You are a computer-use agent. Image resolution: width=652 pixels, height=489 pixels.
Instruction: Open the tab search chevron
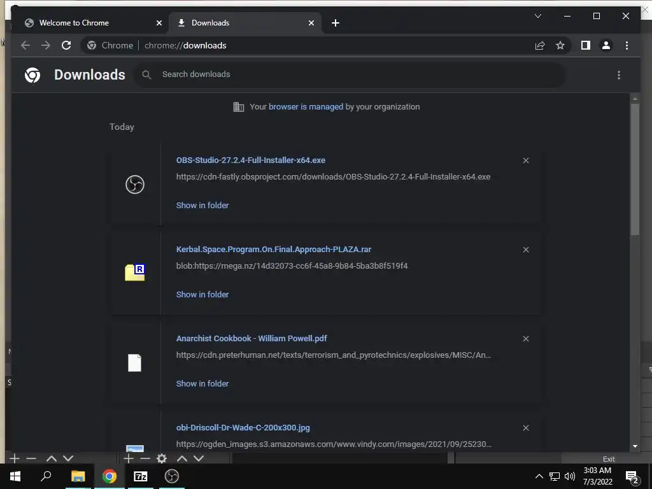coord(537,16)
